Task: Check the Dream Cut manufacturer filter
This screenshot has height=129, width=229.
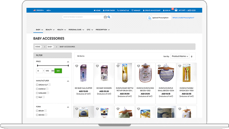Action: pyautogui.click(x=37, y=85)
